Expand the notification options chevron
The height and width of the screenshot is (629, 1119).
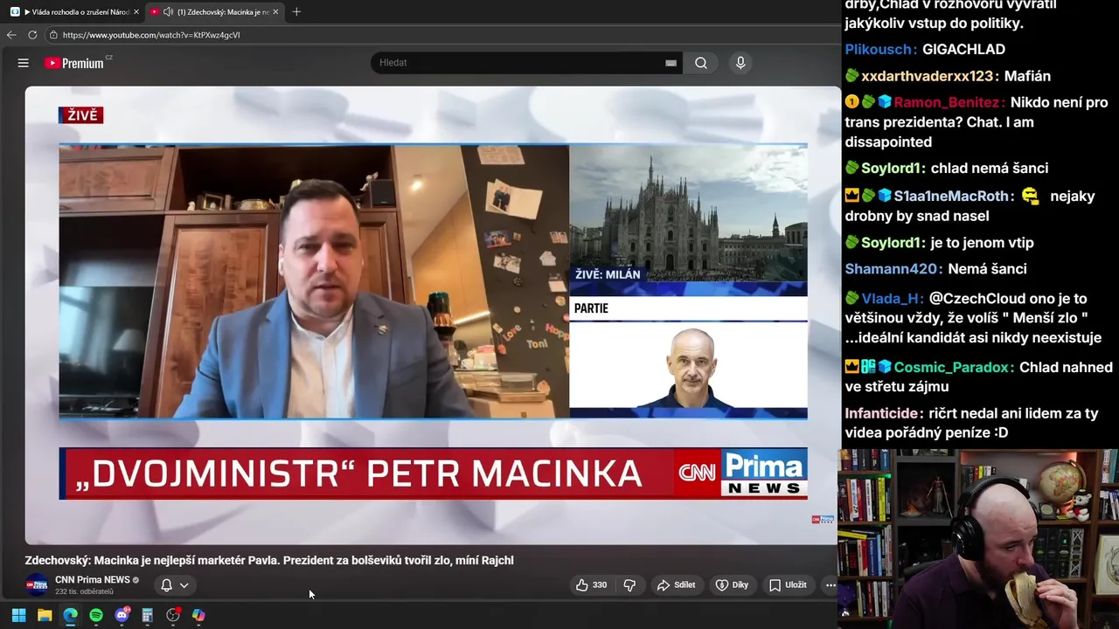coord(184,585)
